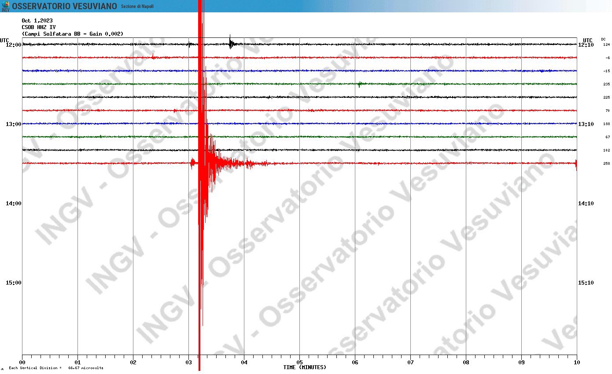
Task: Click the DC column header
Action: tap(603, 39)
